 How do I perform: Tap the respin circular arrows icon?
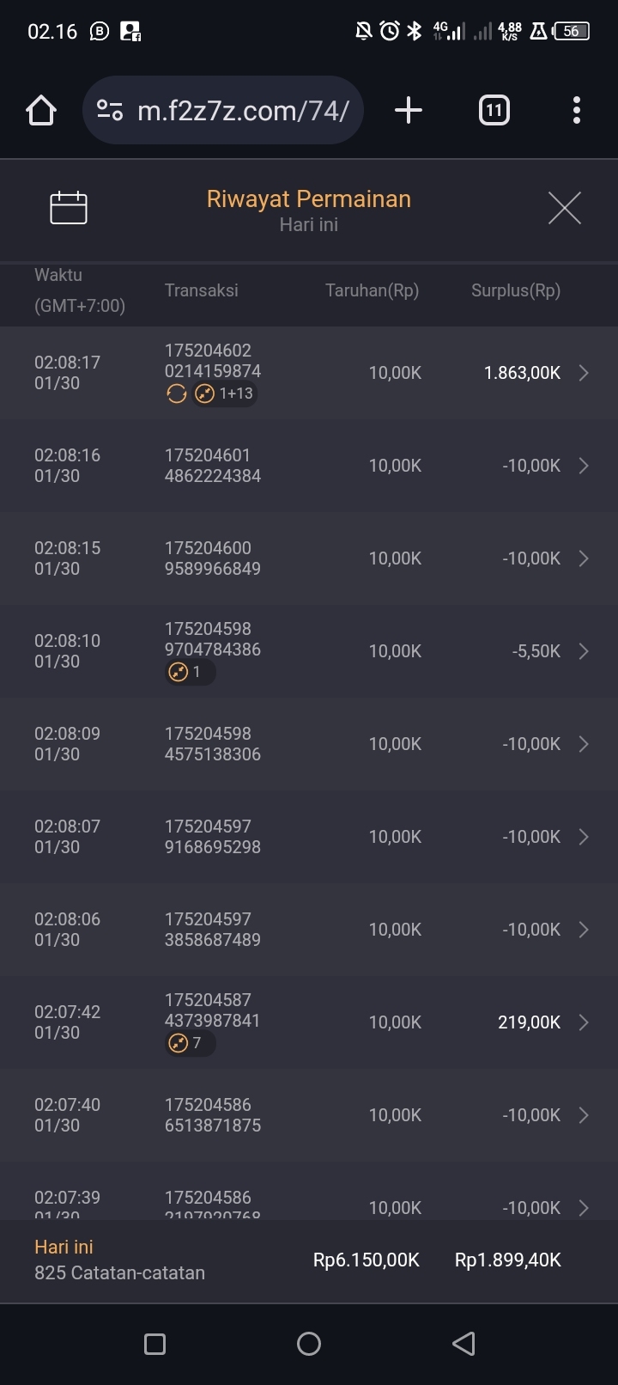177,394
